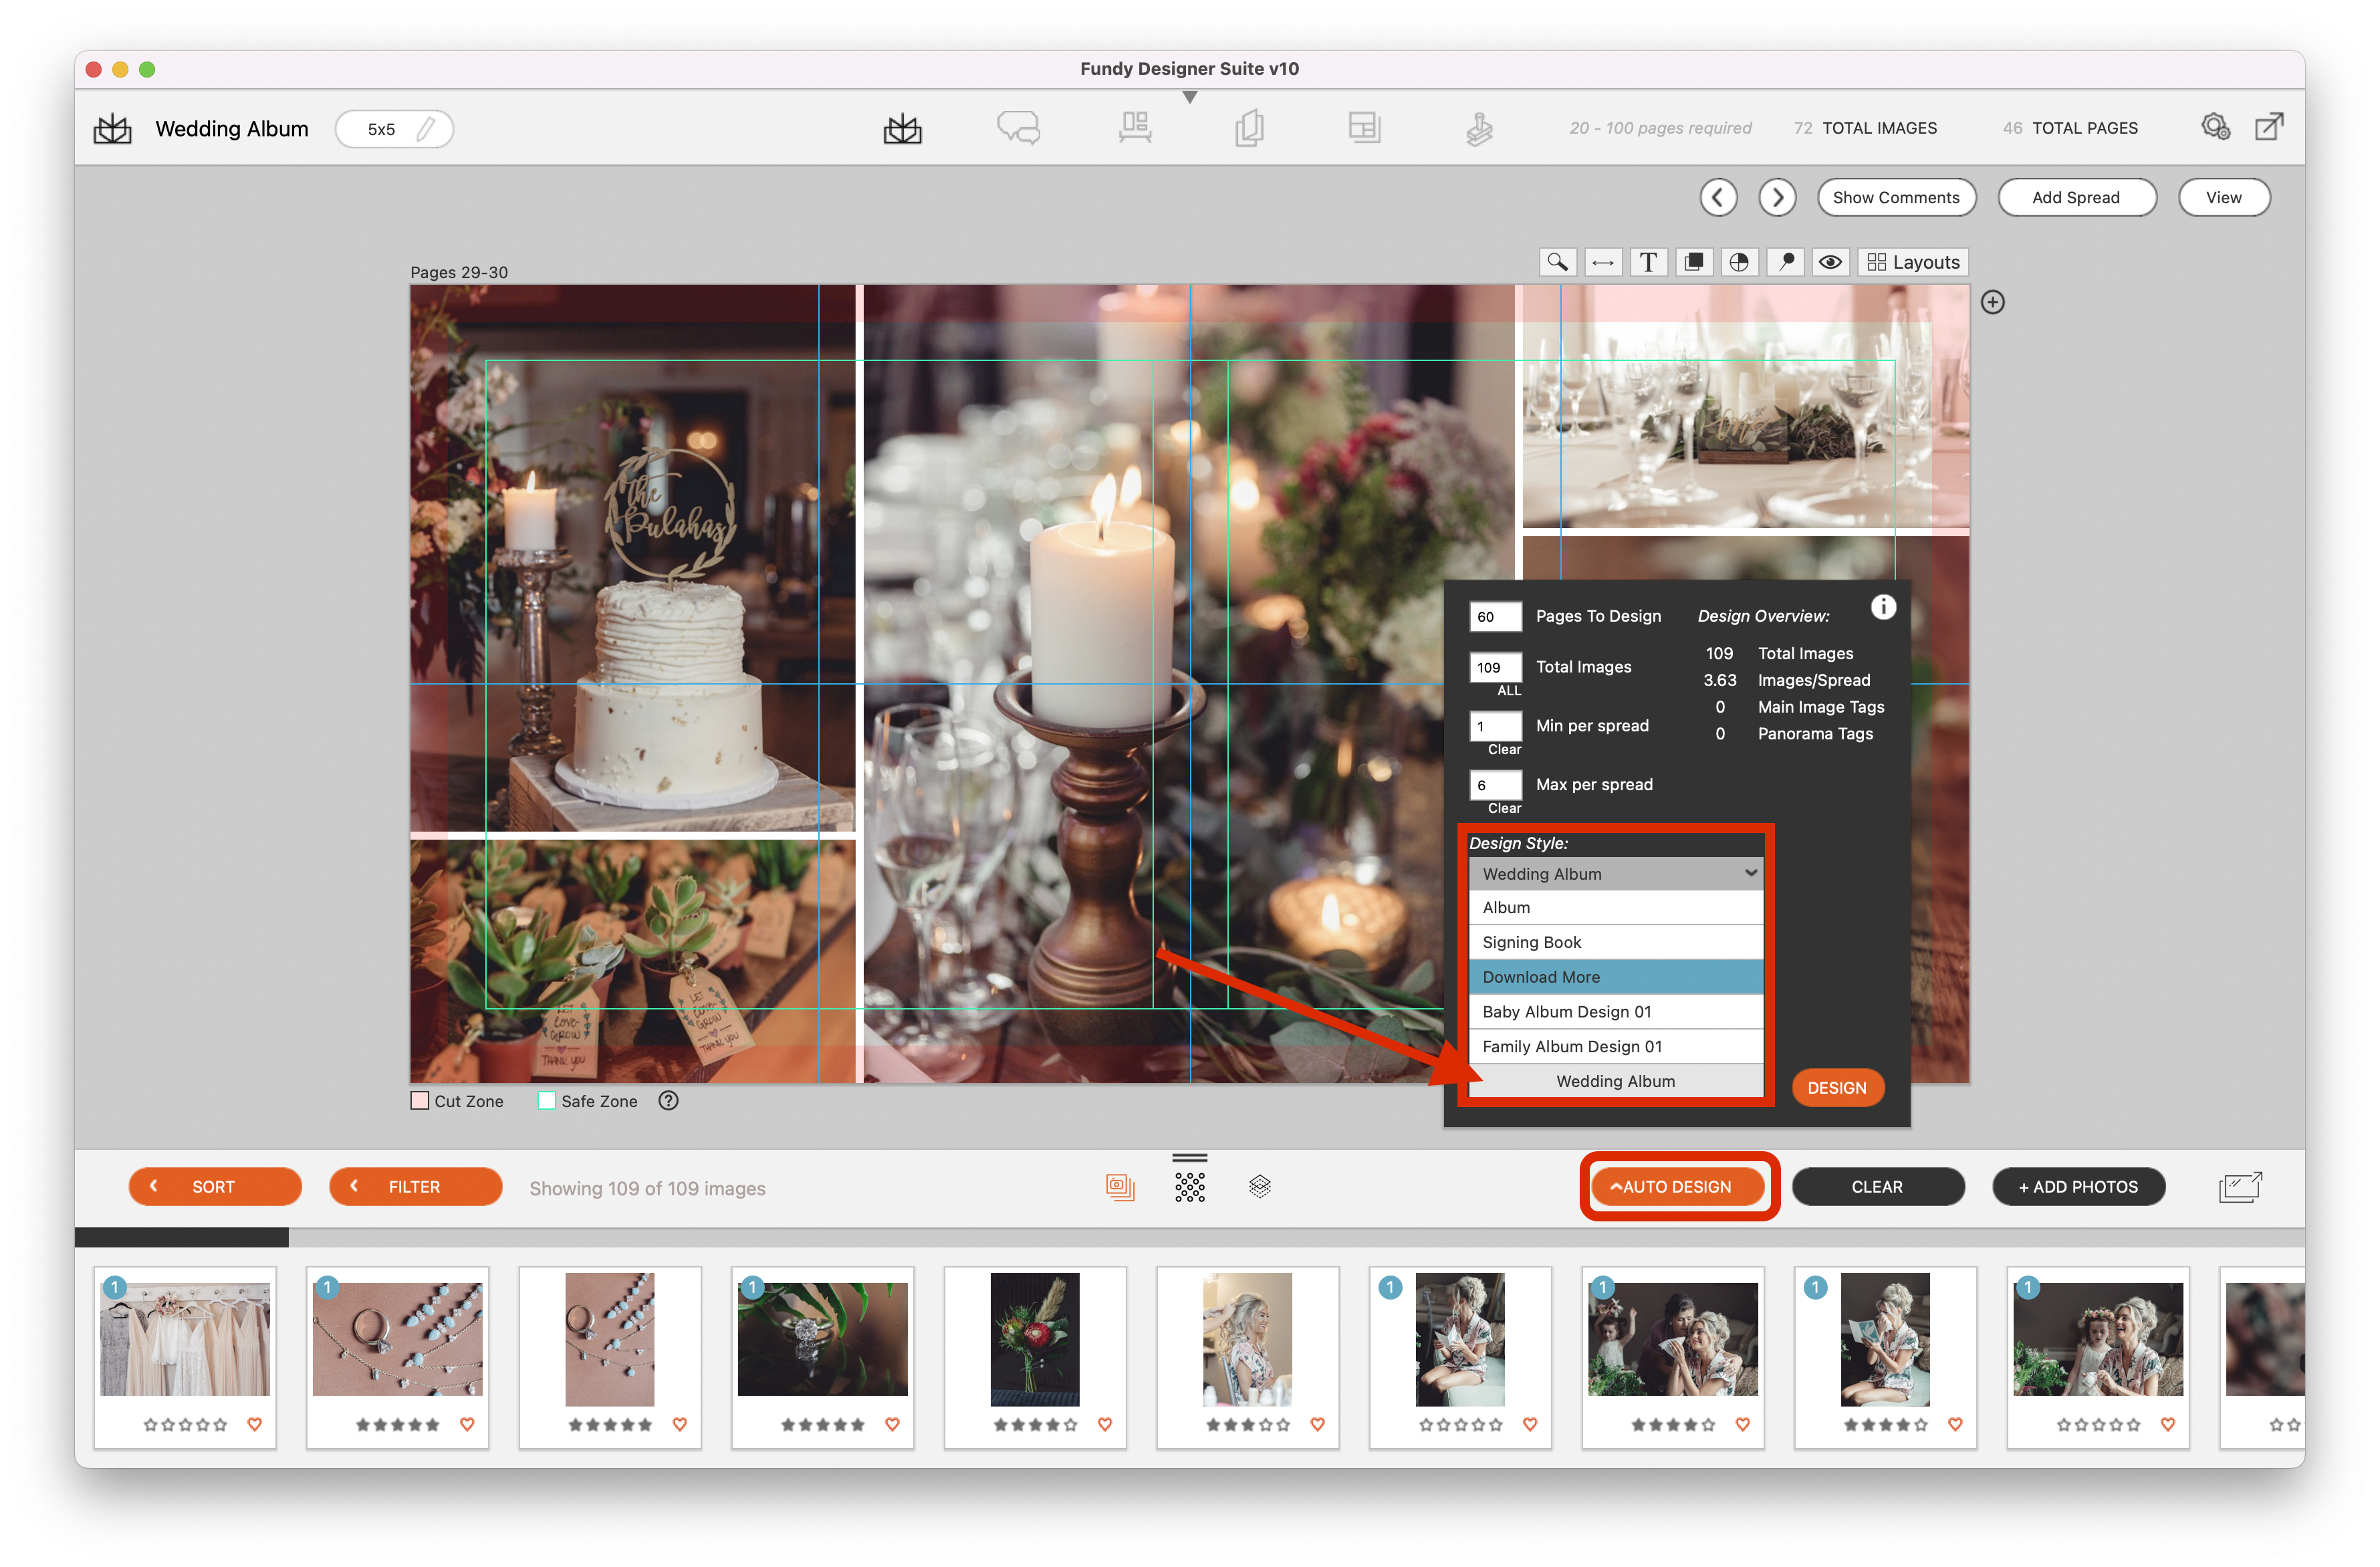Open the Album Builder module icon
The height and width of the screenshot is (1567, 2380).
pos(902,129)
